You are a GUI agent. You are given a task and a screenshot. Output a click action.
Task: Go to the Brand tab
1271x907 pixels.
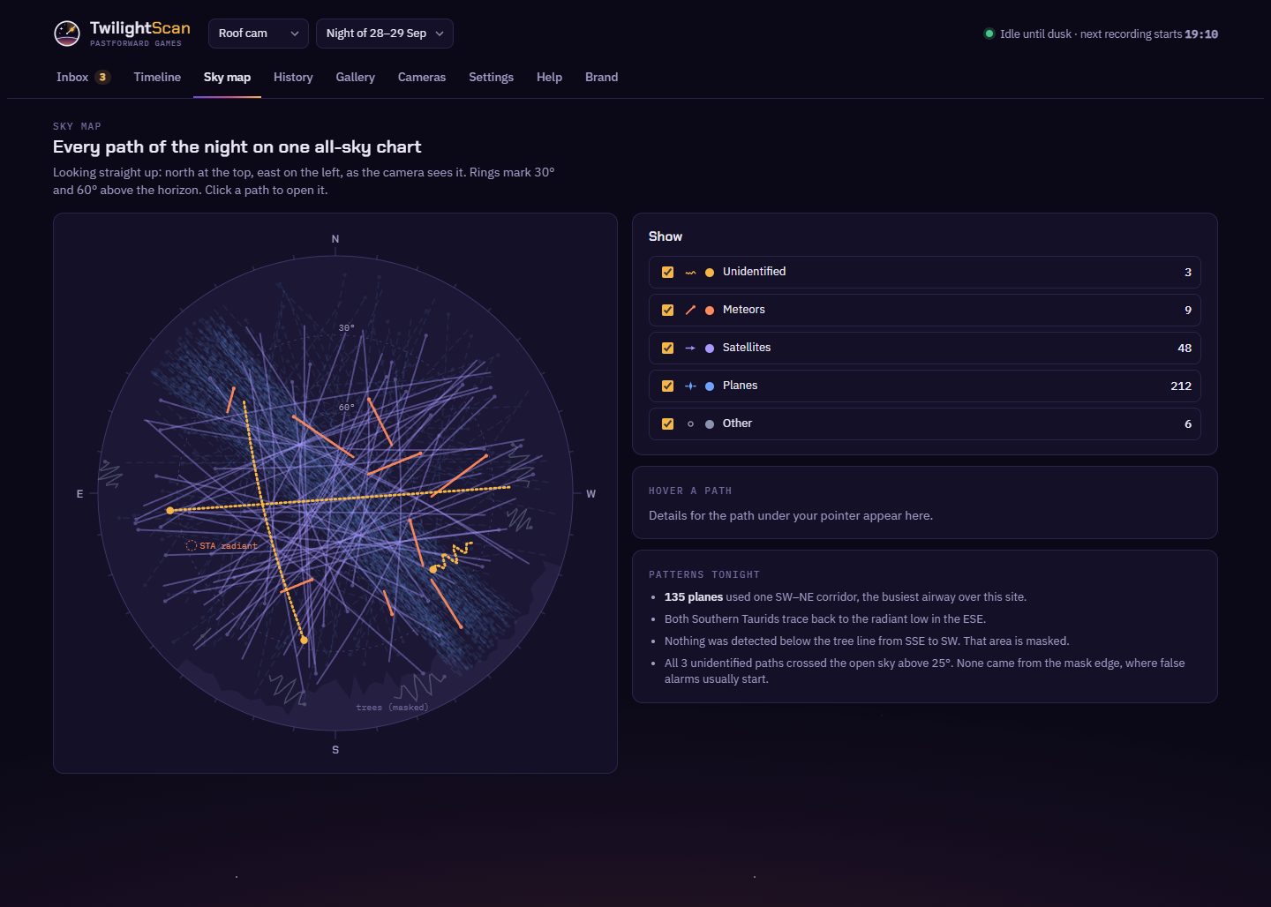tap(601, 77)
